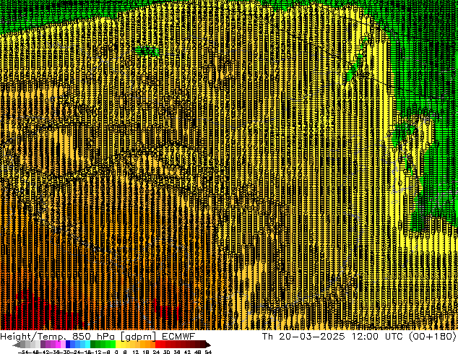Select the dark-brown right-pointing arrow on the color legend
Screen dimensions: 458x354
pyautogui.click(x=207, y=345)
